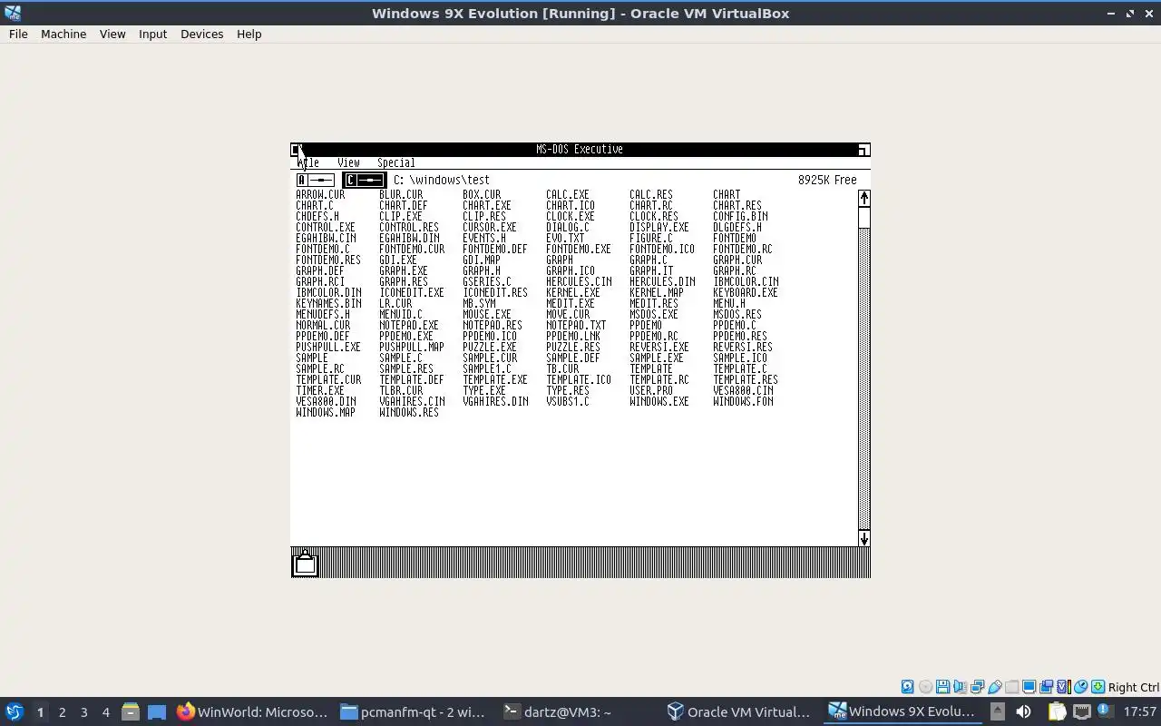Select KERNEL.EXE file
Viewport: 1161px width, 726px height.
coord(573,293)
